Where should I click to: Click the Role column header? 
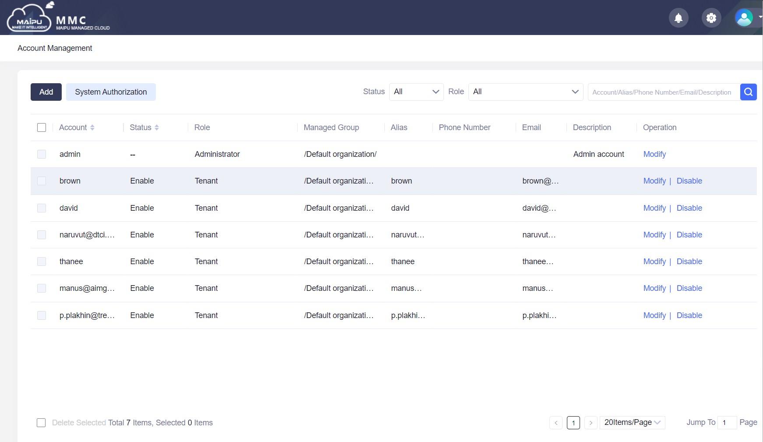tap(202, 127)
